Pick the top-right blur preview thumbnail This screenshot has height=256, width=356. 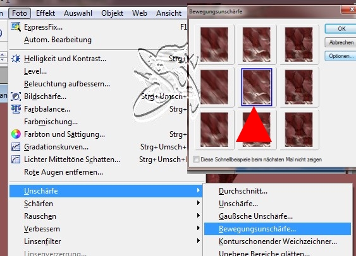298,44
